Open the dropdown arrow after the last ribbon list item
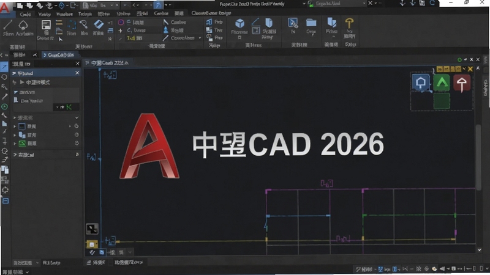 (x=200, y=38)
